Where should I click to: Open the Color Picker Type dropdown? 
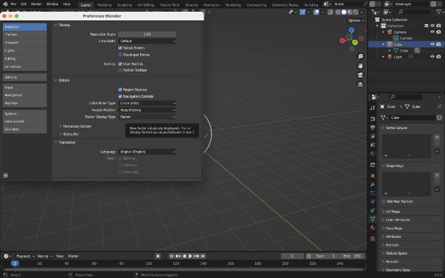pos(147,103)
